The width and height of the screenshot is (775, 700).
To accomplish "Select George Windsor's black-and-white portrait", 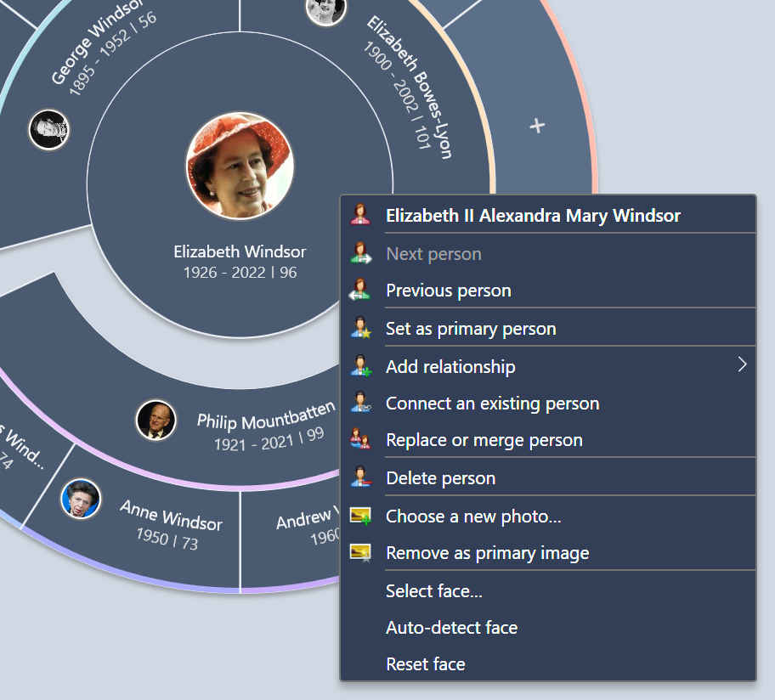I will (x=49, y=129).
